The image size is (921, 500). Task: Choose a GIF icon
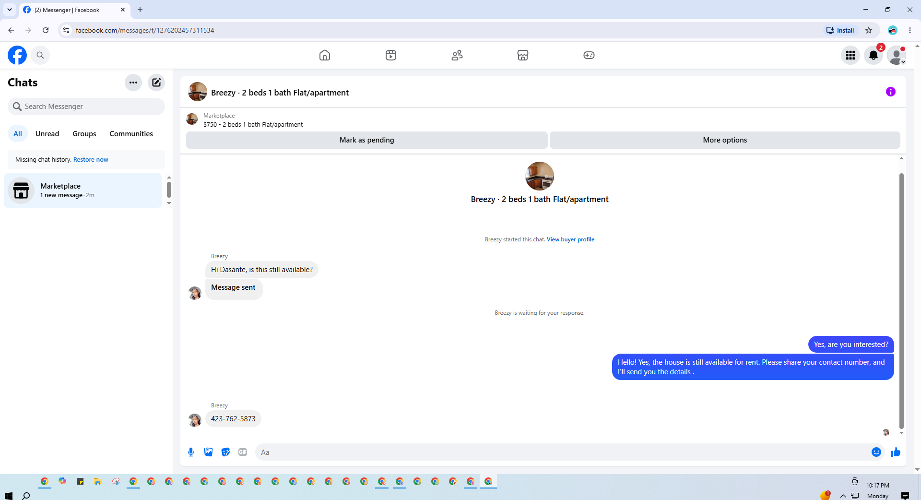click(x=243, y=452)
